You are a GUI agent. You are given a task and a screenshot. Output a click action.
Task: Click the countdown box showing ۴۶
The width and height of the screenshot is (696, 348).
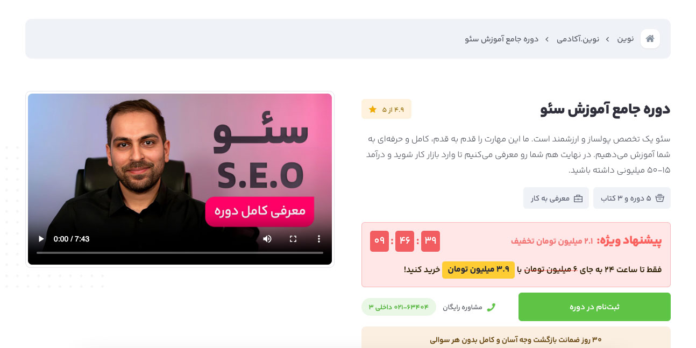405,241
